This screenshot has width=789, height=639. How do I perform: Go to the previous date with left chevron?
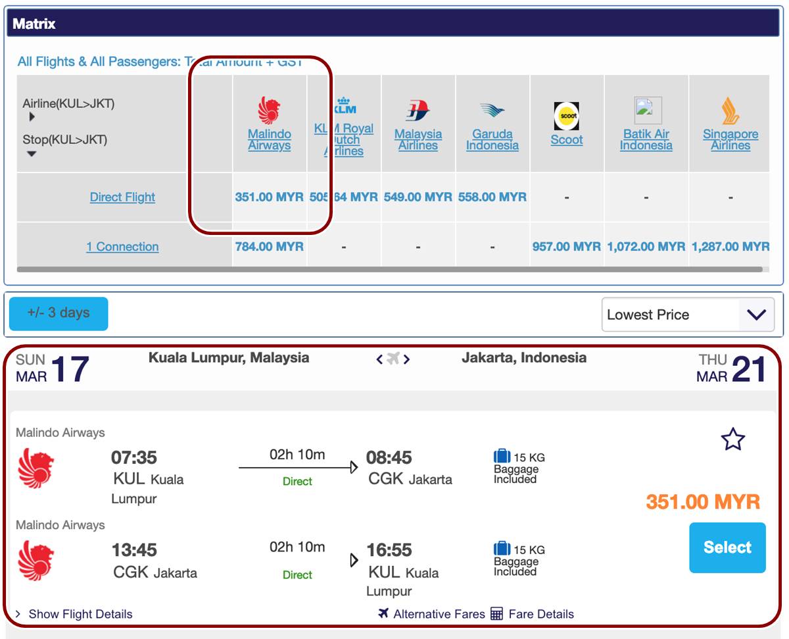379,359
